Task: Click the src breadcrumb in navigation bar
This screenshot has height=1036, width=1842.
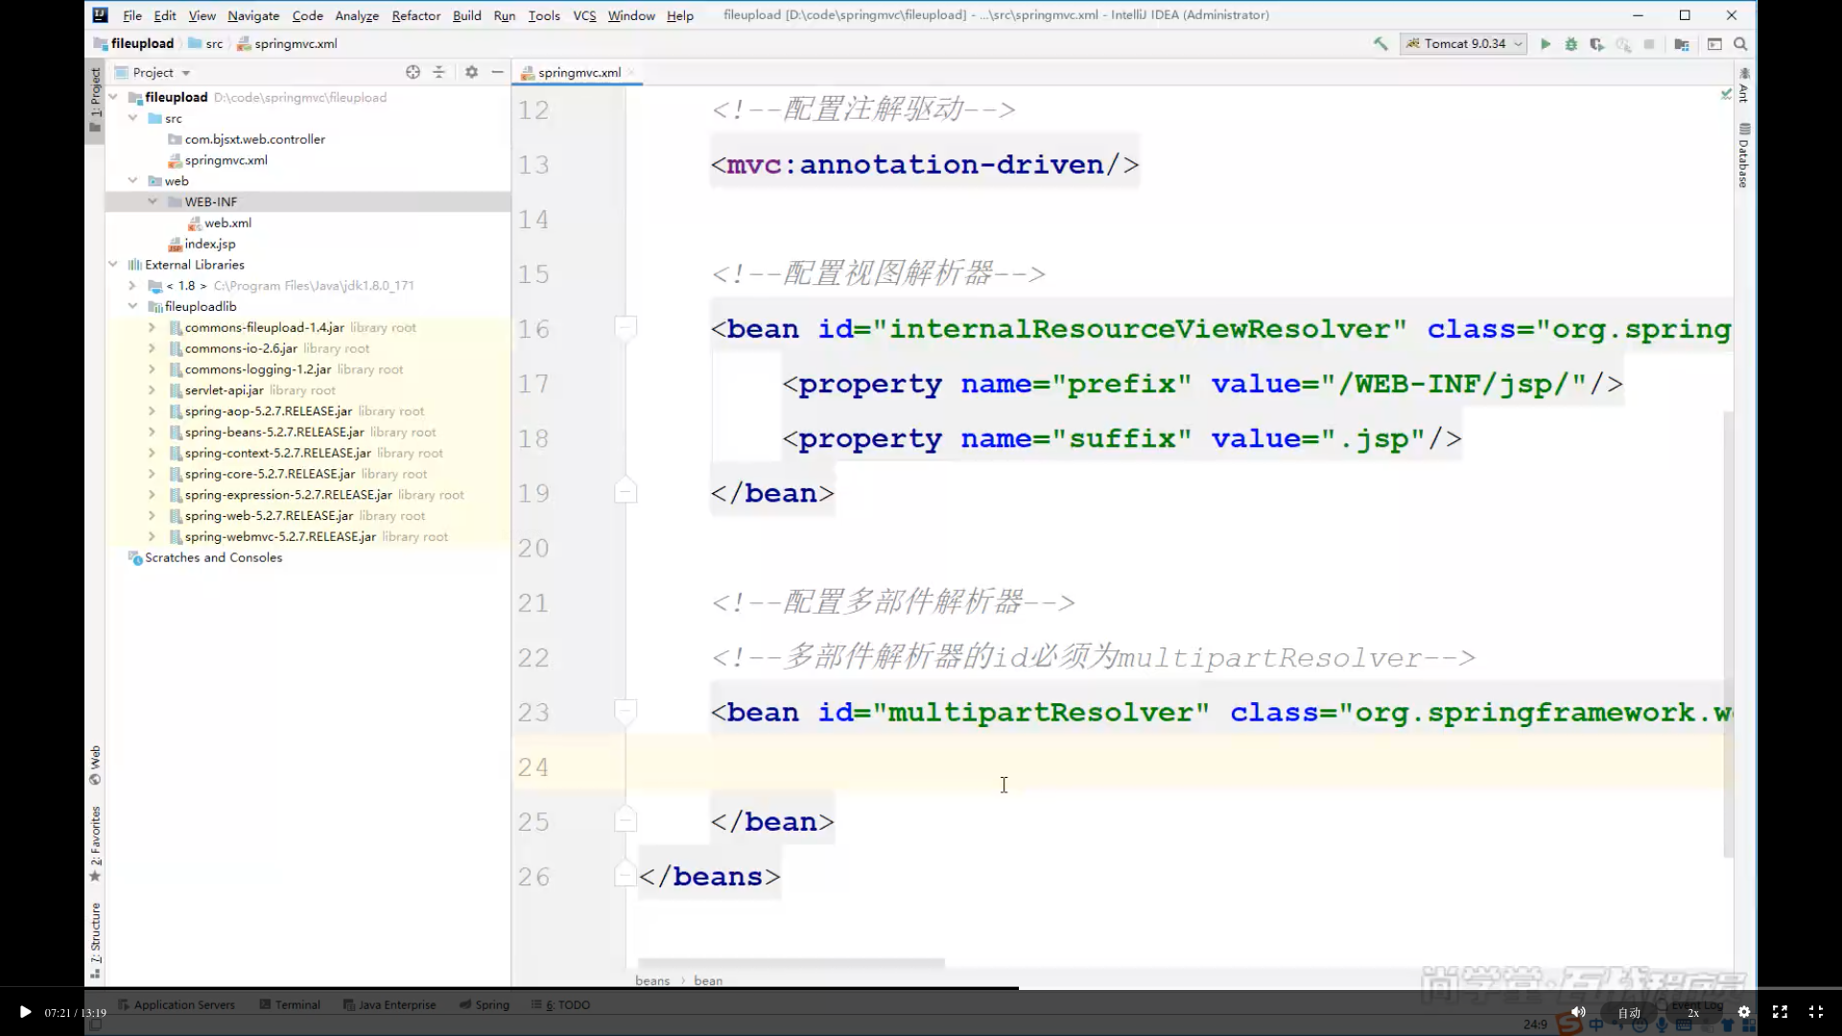Action: (x=205, y=44)
